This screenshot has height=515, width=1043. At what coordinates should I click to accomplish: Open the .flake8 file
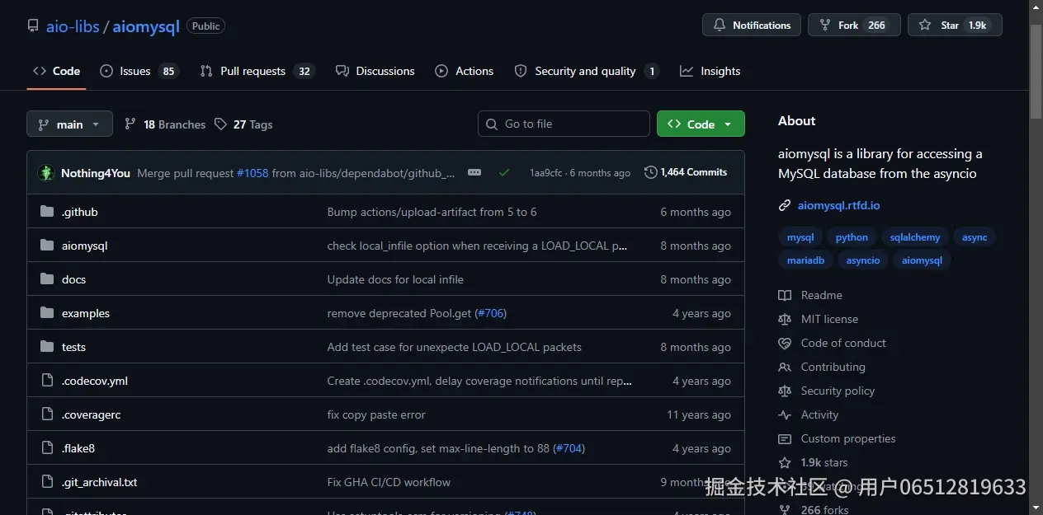pos(78,448)
